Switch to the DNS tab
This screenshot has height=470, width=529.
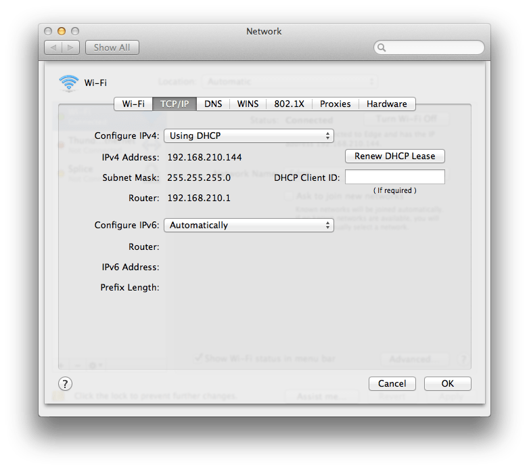[213, 104]
